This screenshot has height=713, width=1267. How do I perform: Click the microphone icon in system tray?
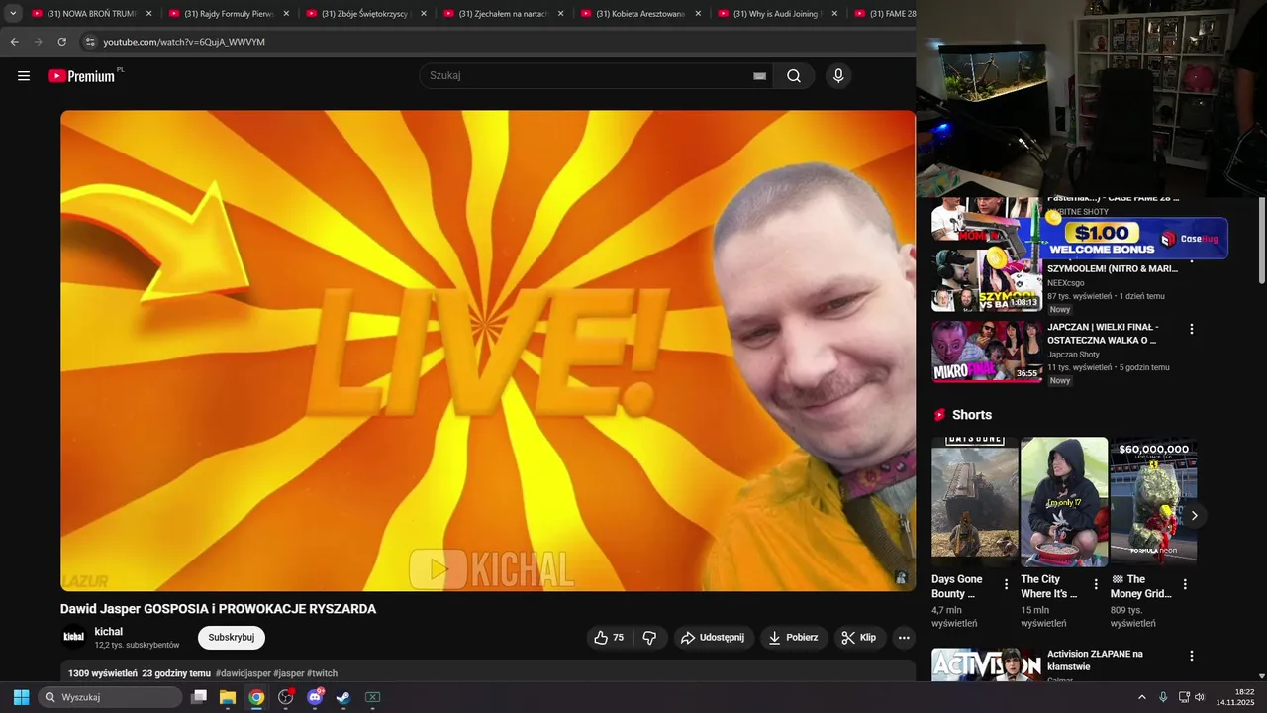click(1163, 697)
